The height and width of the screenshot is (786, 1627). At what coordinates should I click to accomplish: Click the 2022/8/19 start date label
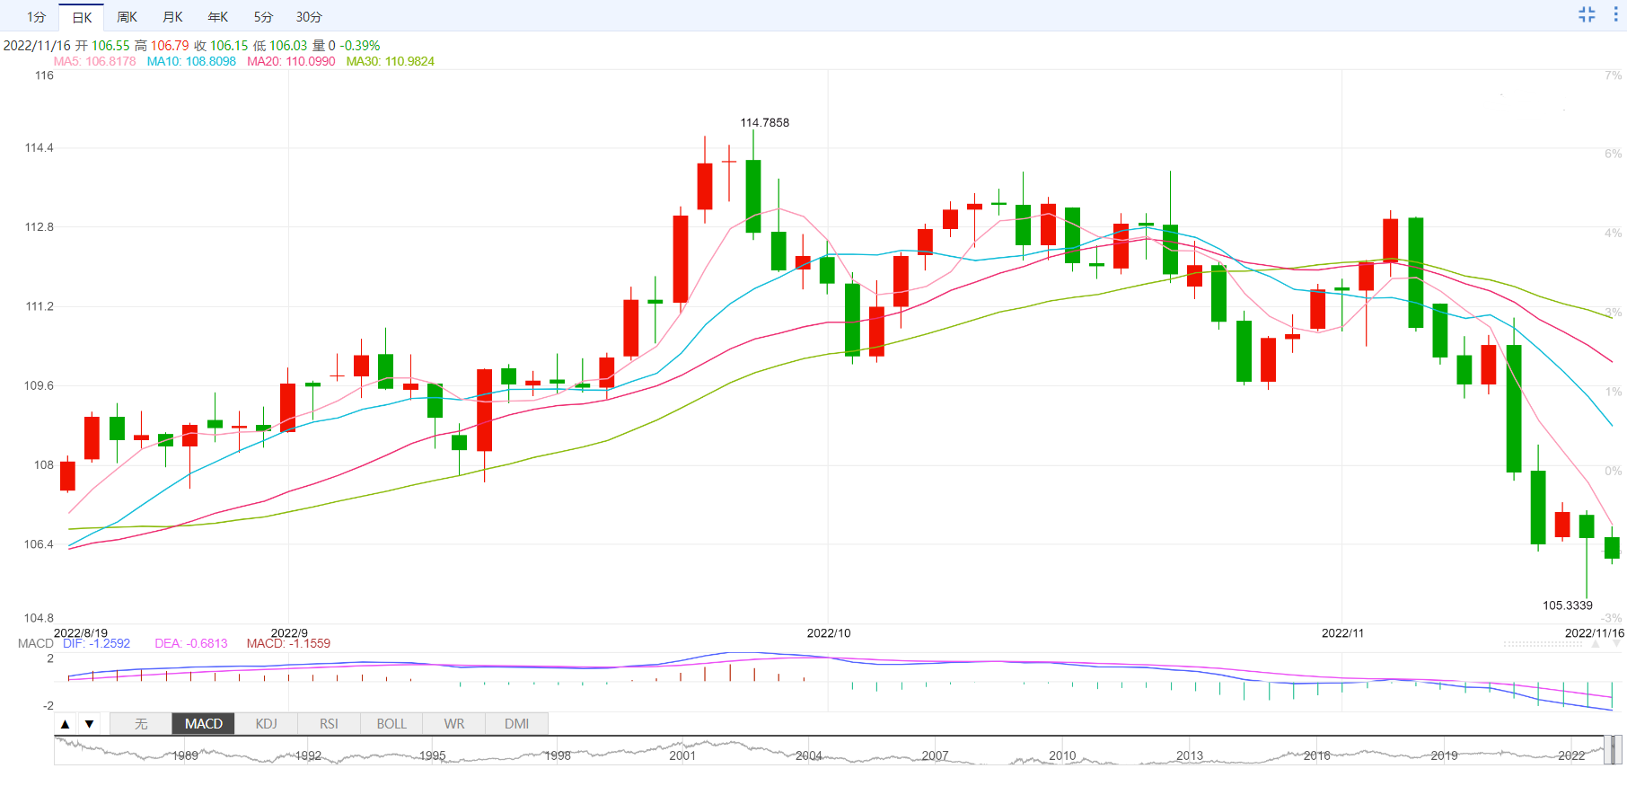pyautogui.click(x=81, y=633)
